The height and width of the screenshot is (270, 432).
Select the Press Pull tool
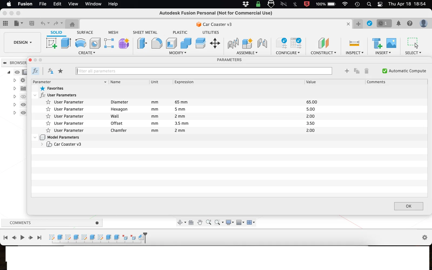142,43
